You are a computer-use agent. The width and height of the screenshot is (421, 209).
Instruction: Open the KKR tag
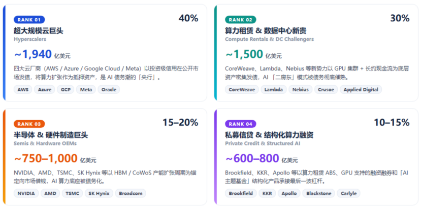pos(267,193)
